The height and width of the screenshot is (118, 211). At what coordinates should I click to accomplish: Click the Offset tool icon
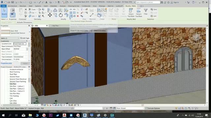(55, 10)
